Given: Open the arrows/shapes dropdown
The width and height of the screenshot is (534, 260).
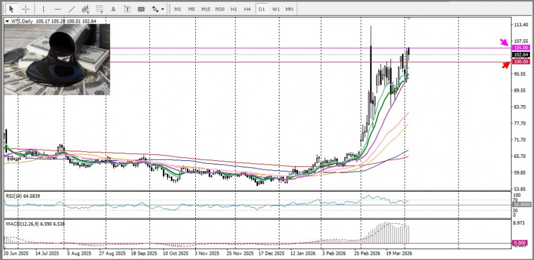Looking at the screenshot, I should point(157,9).
